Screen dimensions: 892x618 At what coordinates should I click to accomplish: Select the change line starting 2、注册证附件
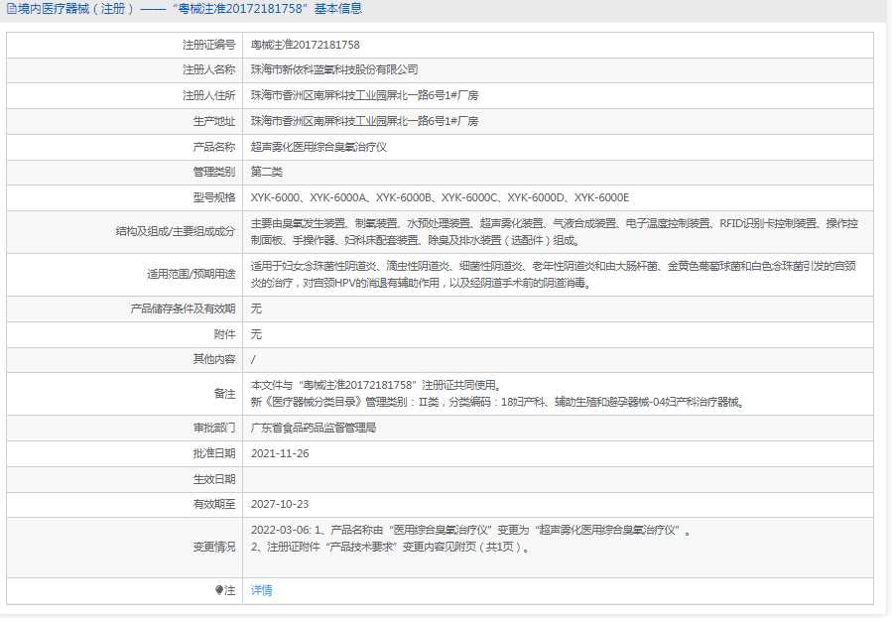pyautogui.click(x=390, y=547)
